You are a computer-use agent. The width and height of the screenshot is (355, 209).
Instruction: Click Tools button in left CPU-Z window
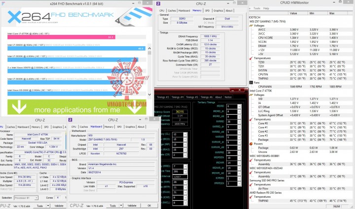click(40, 206)
